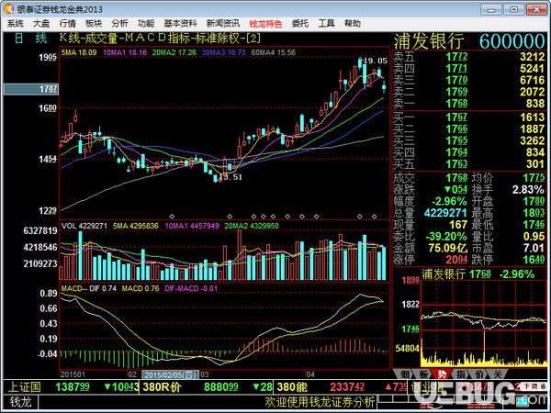Click the 金额 75.09亿 value

pos(448,248)
